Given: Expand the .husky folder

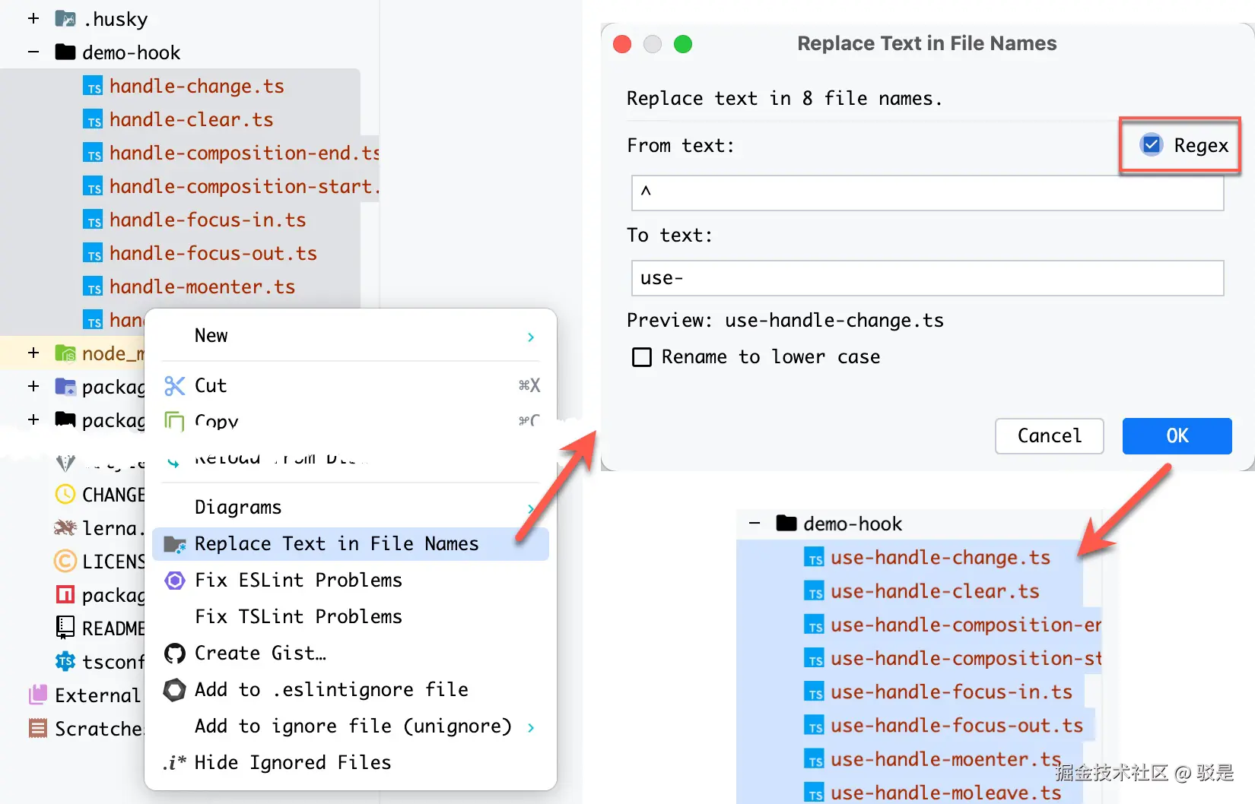Looking at the screenshot, I should 33,19.
